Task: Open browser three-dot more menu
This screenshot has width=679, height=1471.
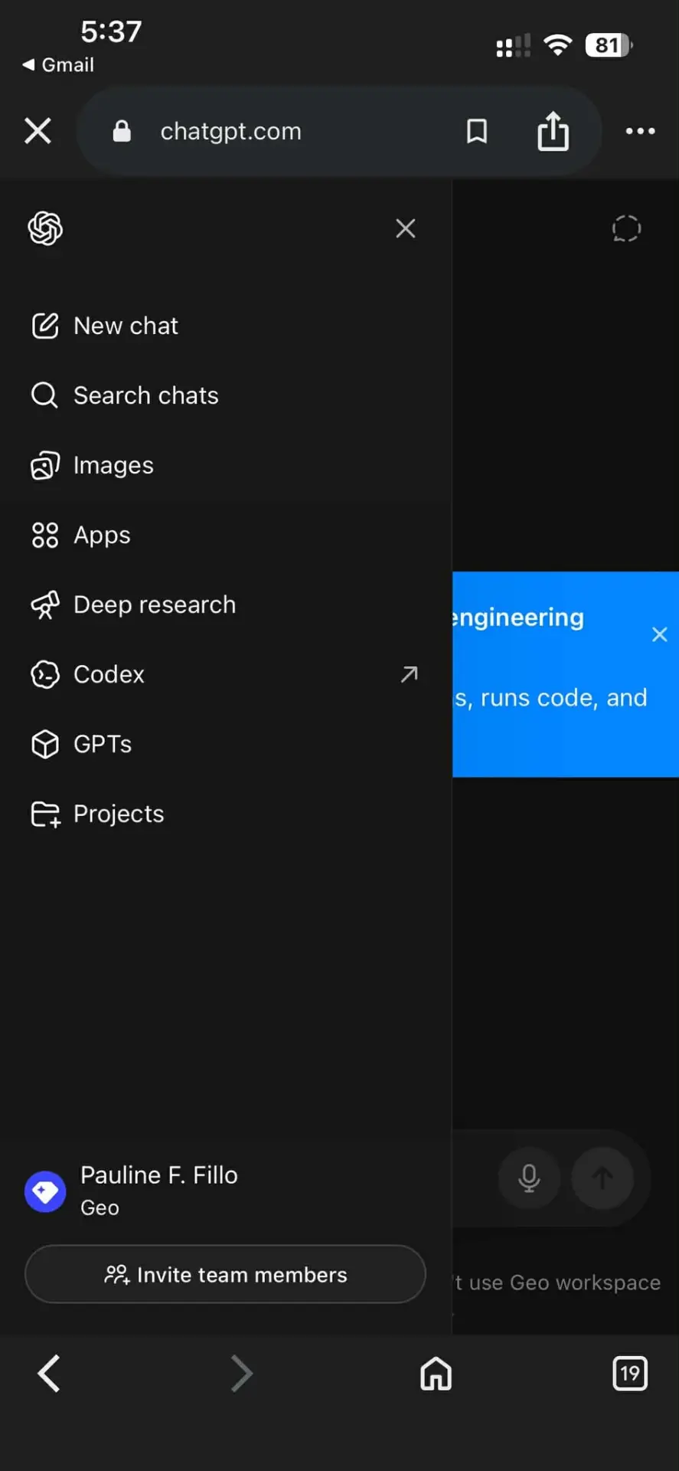Action: tap(640, 131)
